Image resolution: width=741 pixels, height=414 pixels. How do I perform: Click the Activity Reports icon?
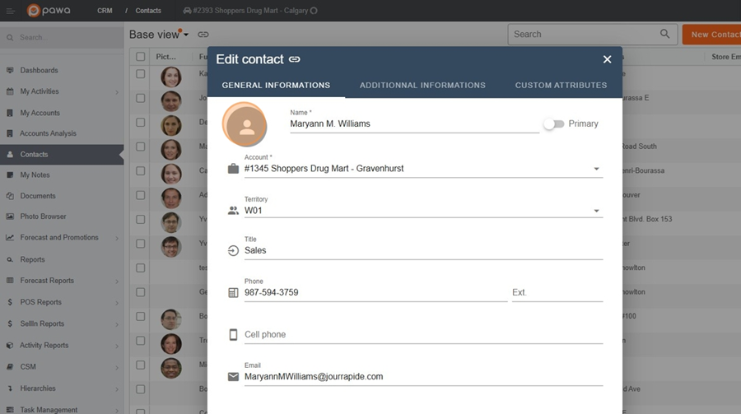pyautogui.click(x=10, y=346)
